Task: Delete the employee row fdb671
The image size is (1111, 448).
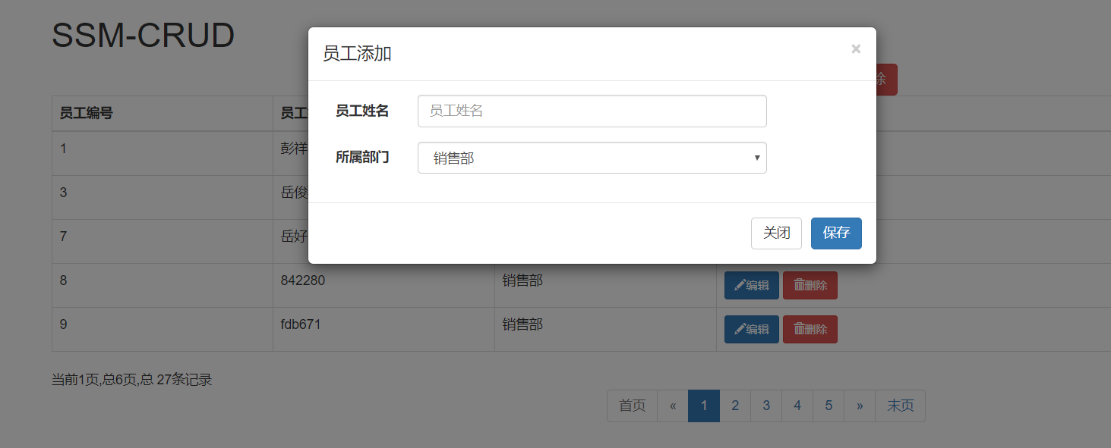Action: click(810, 330)
